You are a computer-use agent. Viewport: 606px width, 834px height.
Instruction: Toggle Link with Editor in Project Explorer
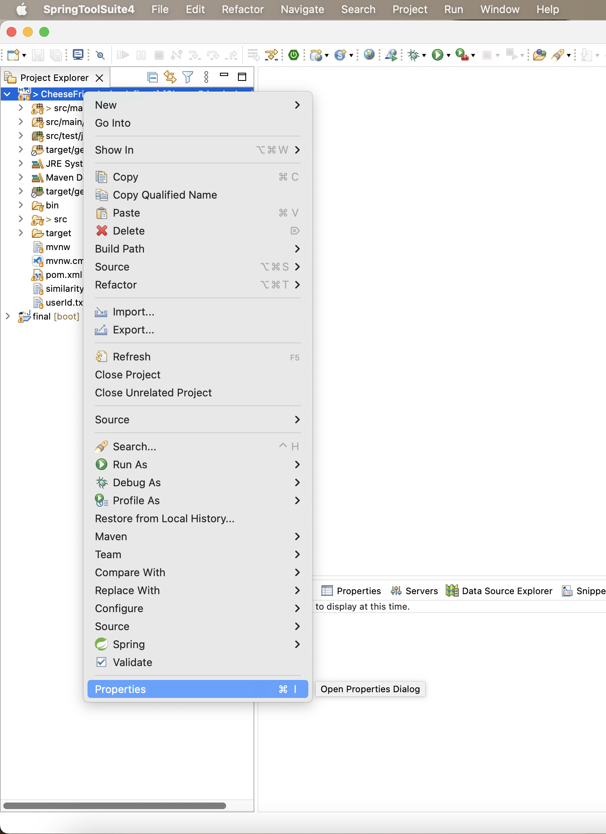click(x=170, y=77)
